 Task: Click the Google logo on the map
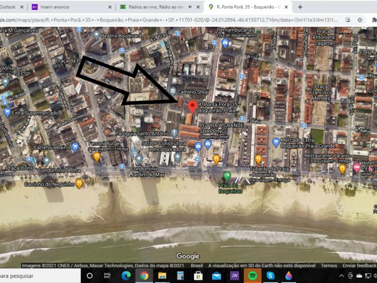click(188, 256)
